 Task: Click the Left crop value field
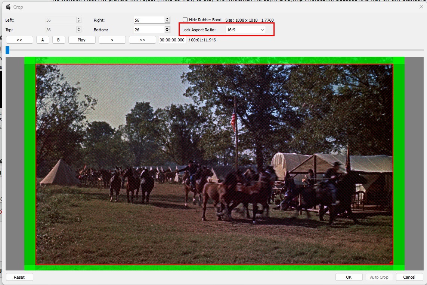coord(61,20)
